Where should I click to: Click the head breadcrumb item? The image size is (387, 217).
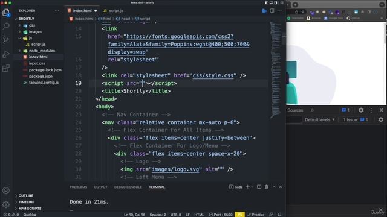click(x=123, y=19)
